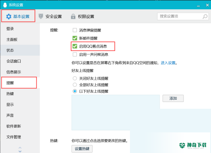Open 声音 settings section

click(x=20, y=115)
